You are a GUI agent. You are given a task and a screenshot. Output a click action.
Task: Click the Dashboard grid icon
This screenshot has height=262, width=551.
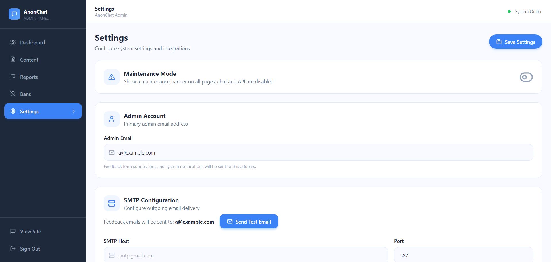13,42
